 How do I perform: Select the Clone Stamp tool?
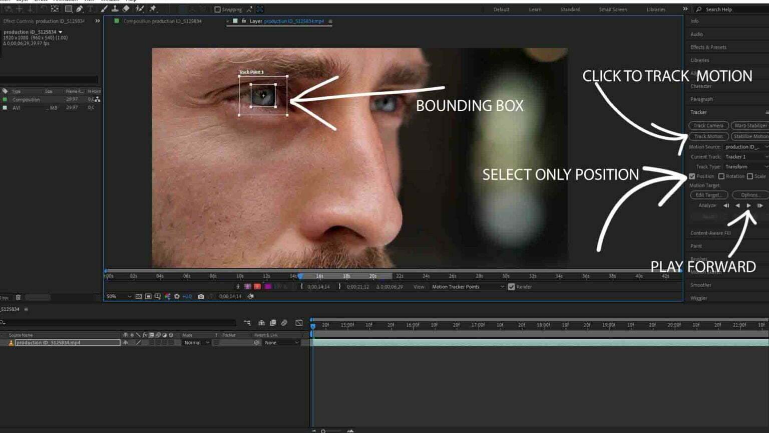coord(114,9)
